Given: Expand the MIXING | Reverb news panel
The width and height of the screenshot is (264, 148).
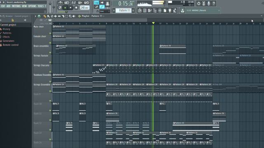Looking at the screenshot, I should (x=219, y=11).
